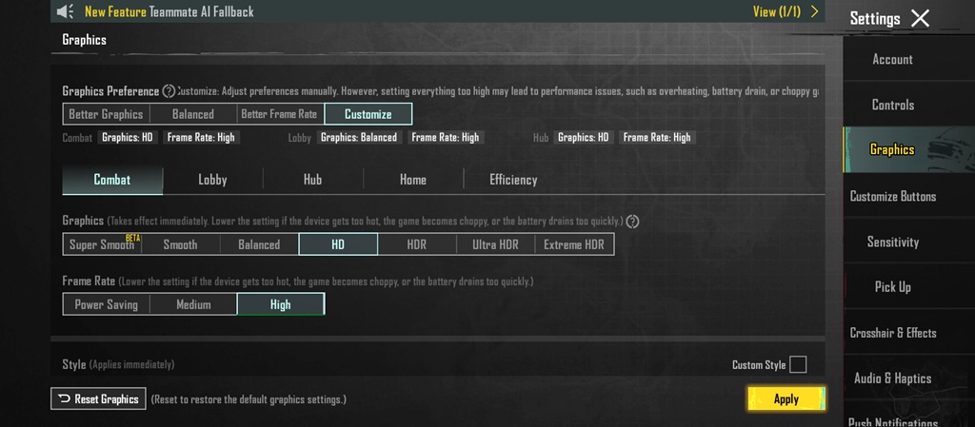Choose Ultra HDR graphics option
This screenshot has height=427, width=975.
click(495, 244)
